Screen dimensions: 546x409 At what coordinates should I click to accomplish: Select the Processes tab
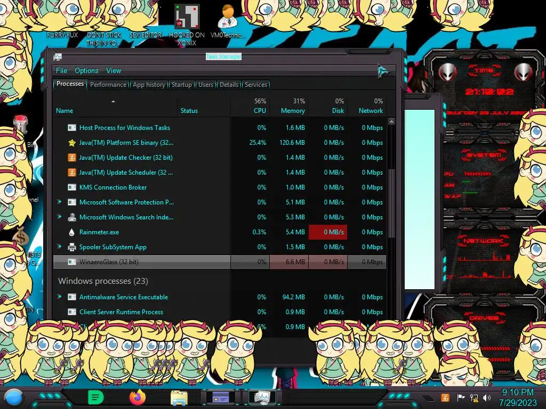pos(70,84)
